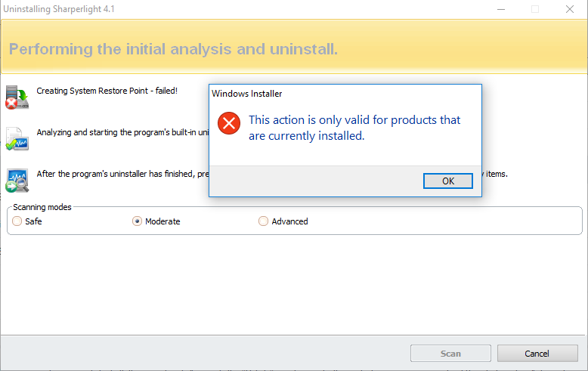Screen dimensions: 588x371
Task: Click the 'Analyzing and starting the program's' text
Action: [122, 132]
